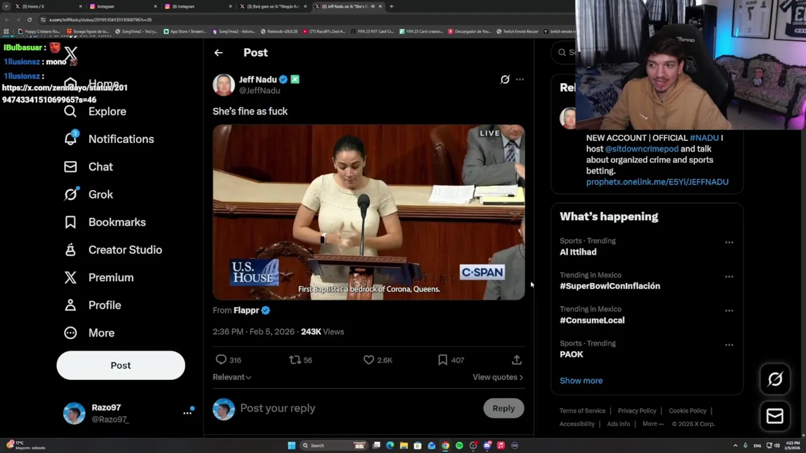Click the Grok icon on Jeff Nadu's post

coord(505,79)
